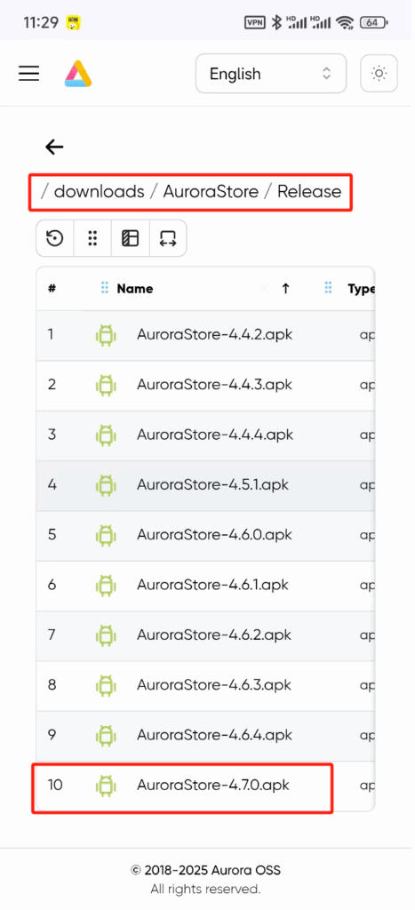This screenshot has height=910, width=415.
Task: Tap the yellow notification icon next to the clock
Action: [73, 22]
